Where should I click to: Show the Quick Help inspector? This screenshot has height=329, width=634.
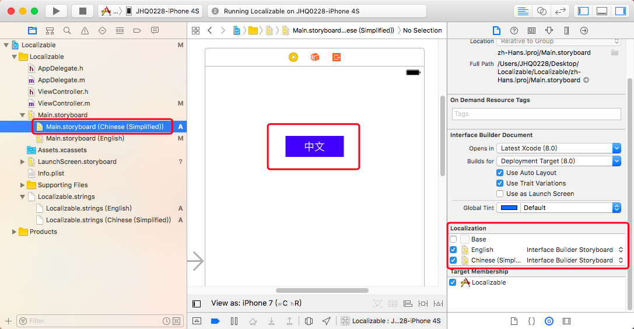(514, 30)
